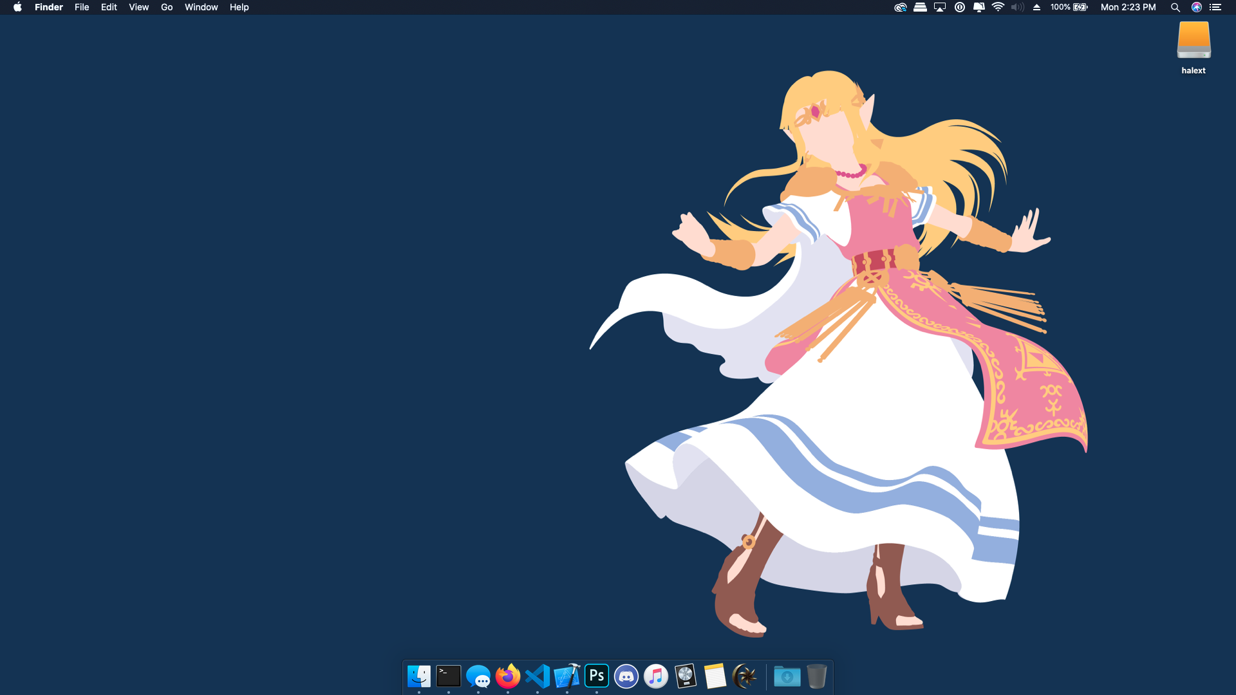This screenshot has height=695, width=1236.
Task: Open the View menu
Action: [138, 7]
